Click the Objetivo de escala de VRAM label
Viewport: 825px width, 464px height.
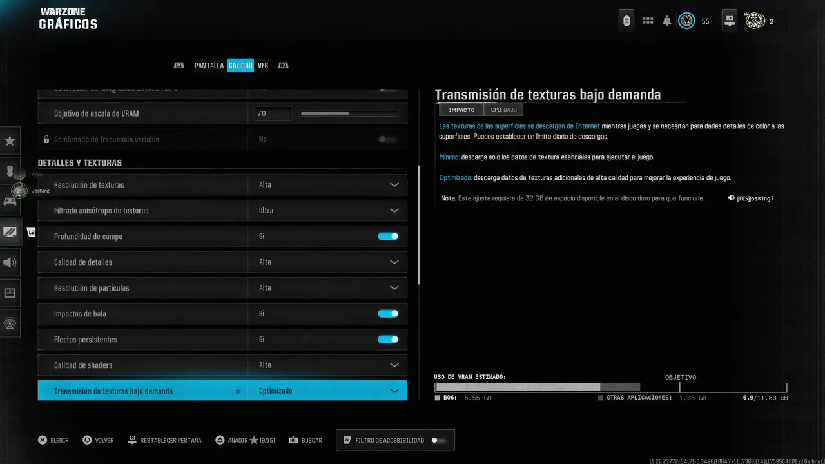[97, 113]
